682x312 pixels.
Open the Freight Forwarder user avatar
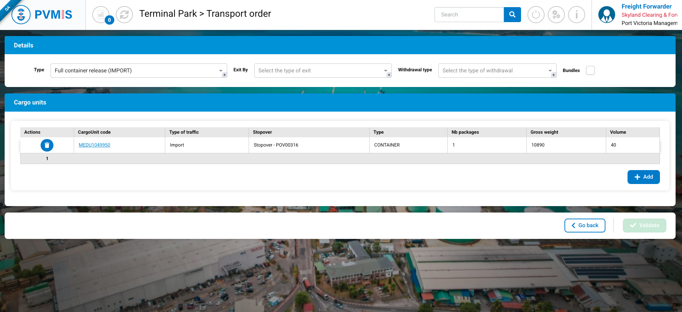click(606, 15)
